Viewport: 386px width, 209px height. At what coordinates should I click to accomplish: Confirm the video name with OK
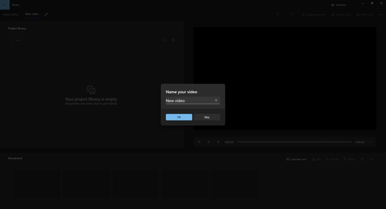pyautogui.click(x=179, y=117)
